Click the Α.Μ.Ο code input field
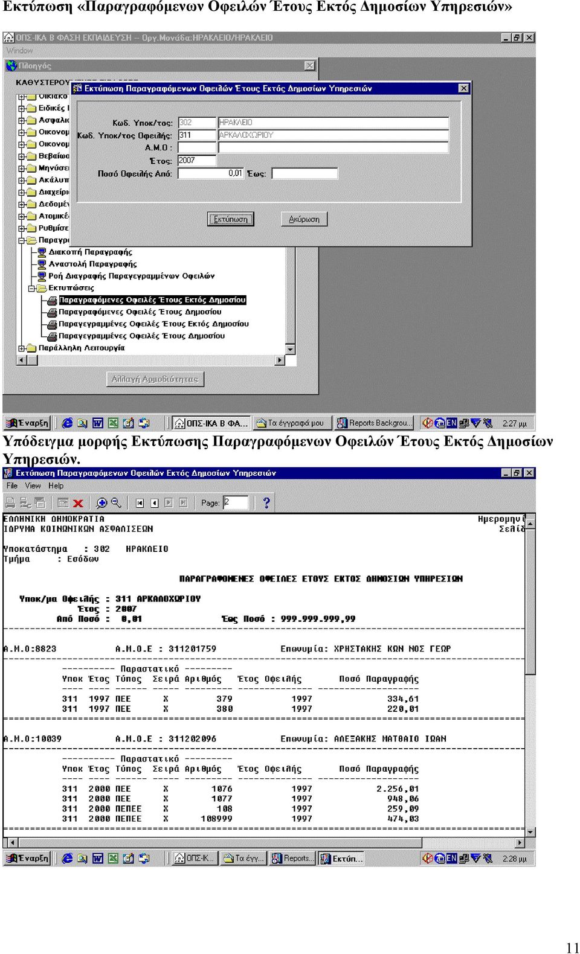Image resolution: width=580 pixels, height=954 pixels. click(197, 148)
